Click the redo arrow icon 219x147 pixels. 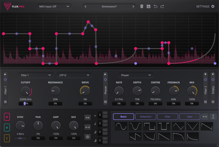click(x=162, y=6)
